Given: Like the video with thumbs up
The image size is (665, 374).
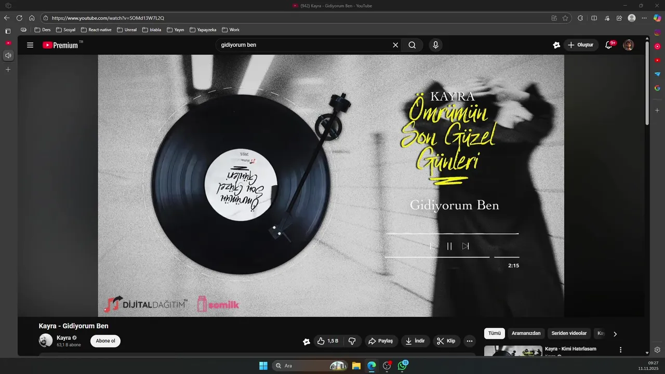Looking at the screenshot, I should tap(328, 341).
